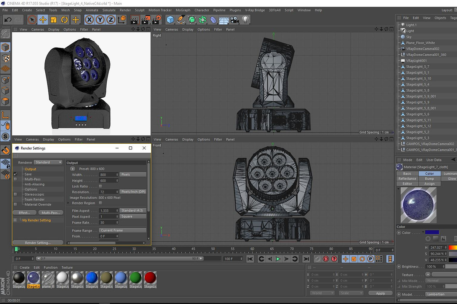Switch to Reflectance material tab
Screen dimensions: 457x304
pos(407,179)
